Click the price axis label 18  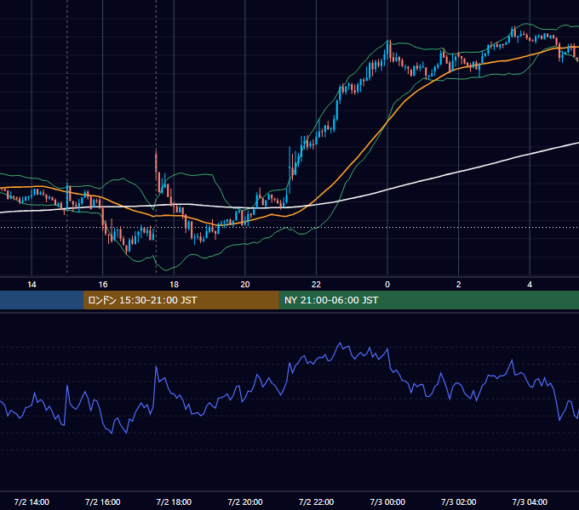(174, 285)
